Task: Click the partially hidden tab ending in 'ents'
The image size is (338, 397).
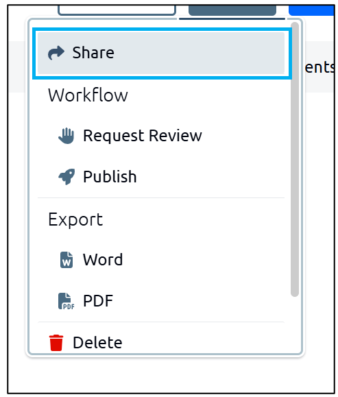Action: [x=319, y=67]
